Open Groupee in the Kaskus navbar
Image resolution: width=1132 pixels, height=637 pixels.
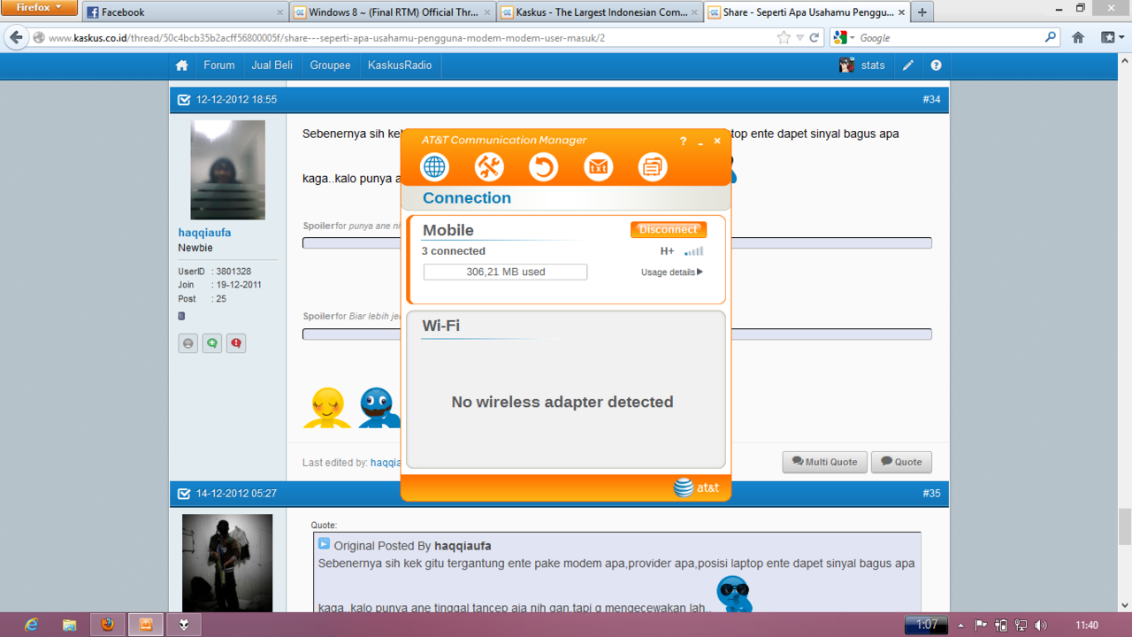coord(330,65)
